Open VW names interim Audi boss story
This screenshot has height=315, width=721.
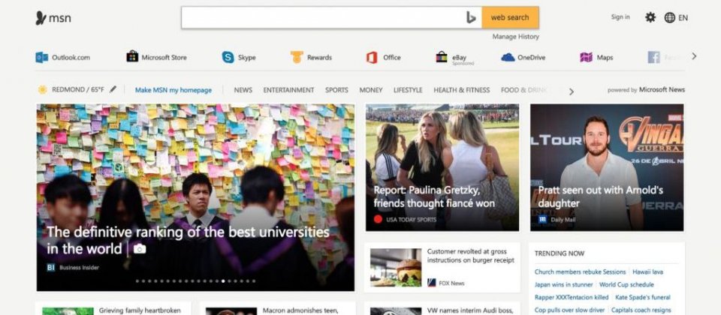click(x=469, y=310)
